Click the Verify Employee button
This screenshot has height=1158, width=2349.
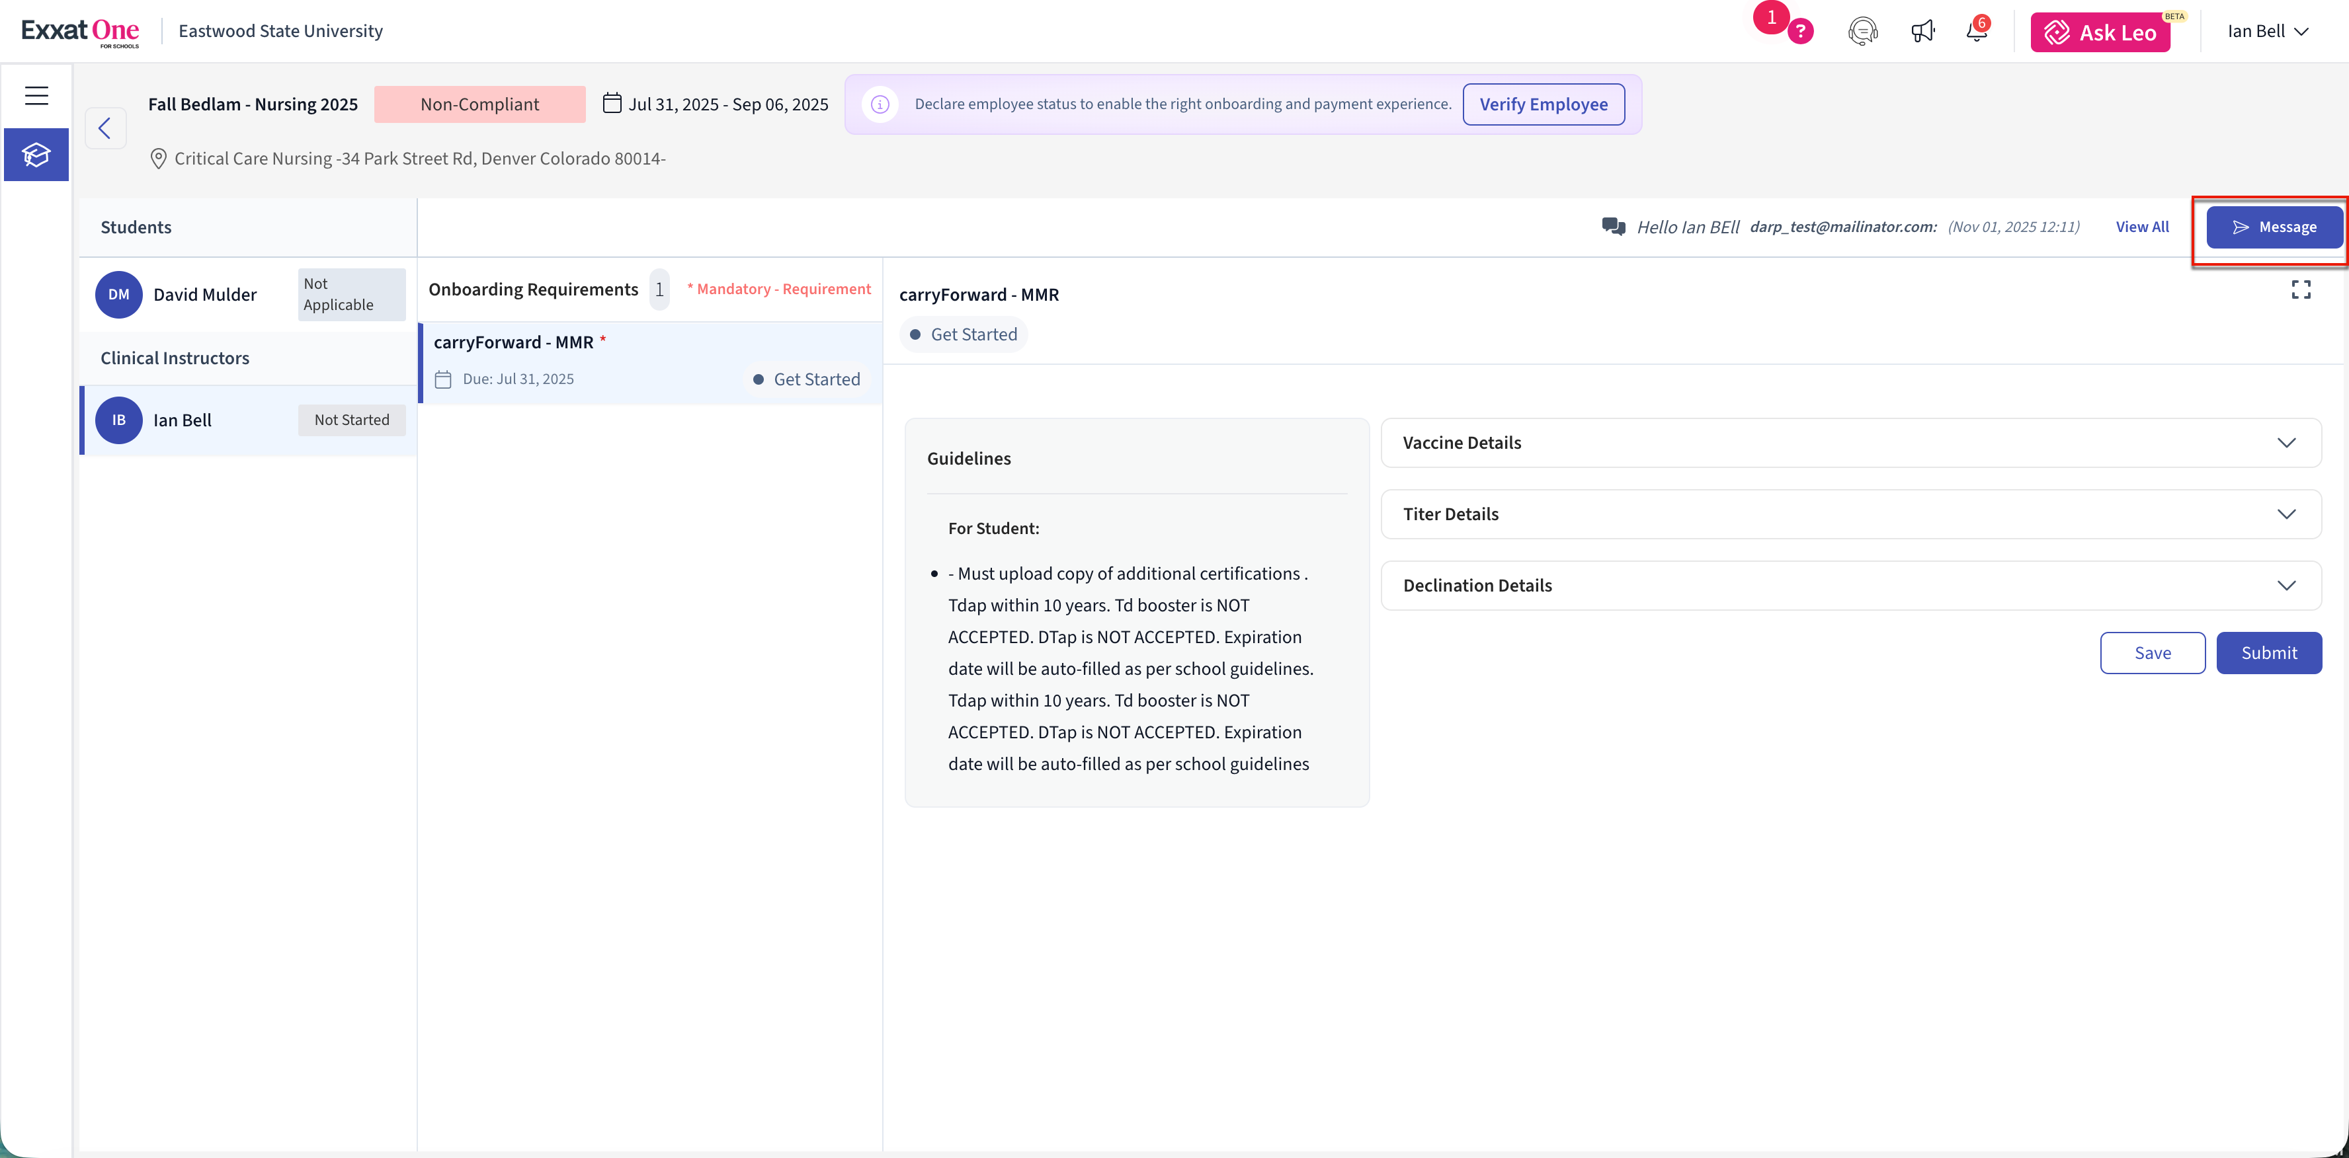click(x=1543, y=104)
